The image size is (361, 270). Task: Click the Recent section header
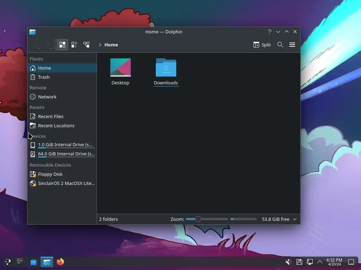tap(37, 108)
